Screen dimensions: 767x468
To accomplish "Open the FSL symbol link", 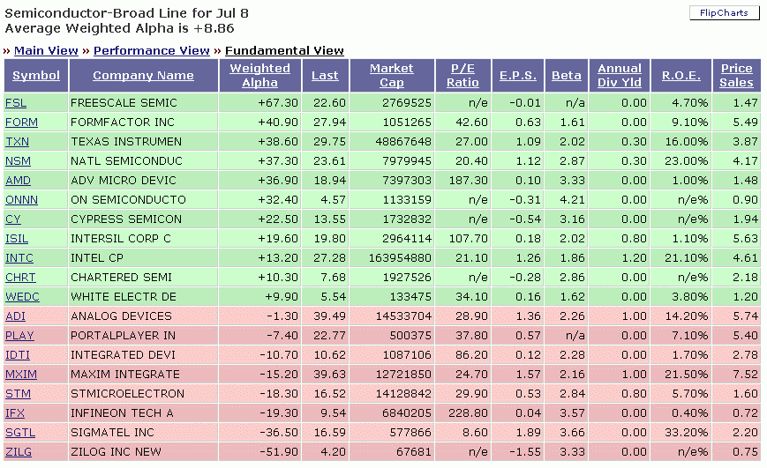I will (16, 103).
